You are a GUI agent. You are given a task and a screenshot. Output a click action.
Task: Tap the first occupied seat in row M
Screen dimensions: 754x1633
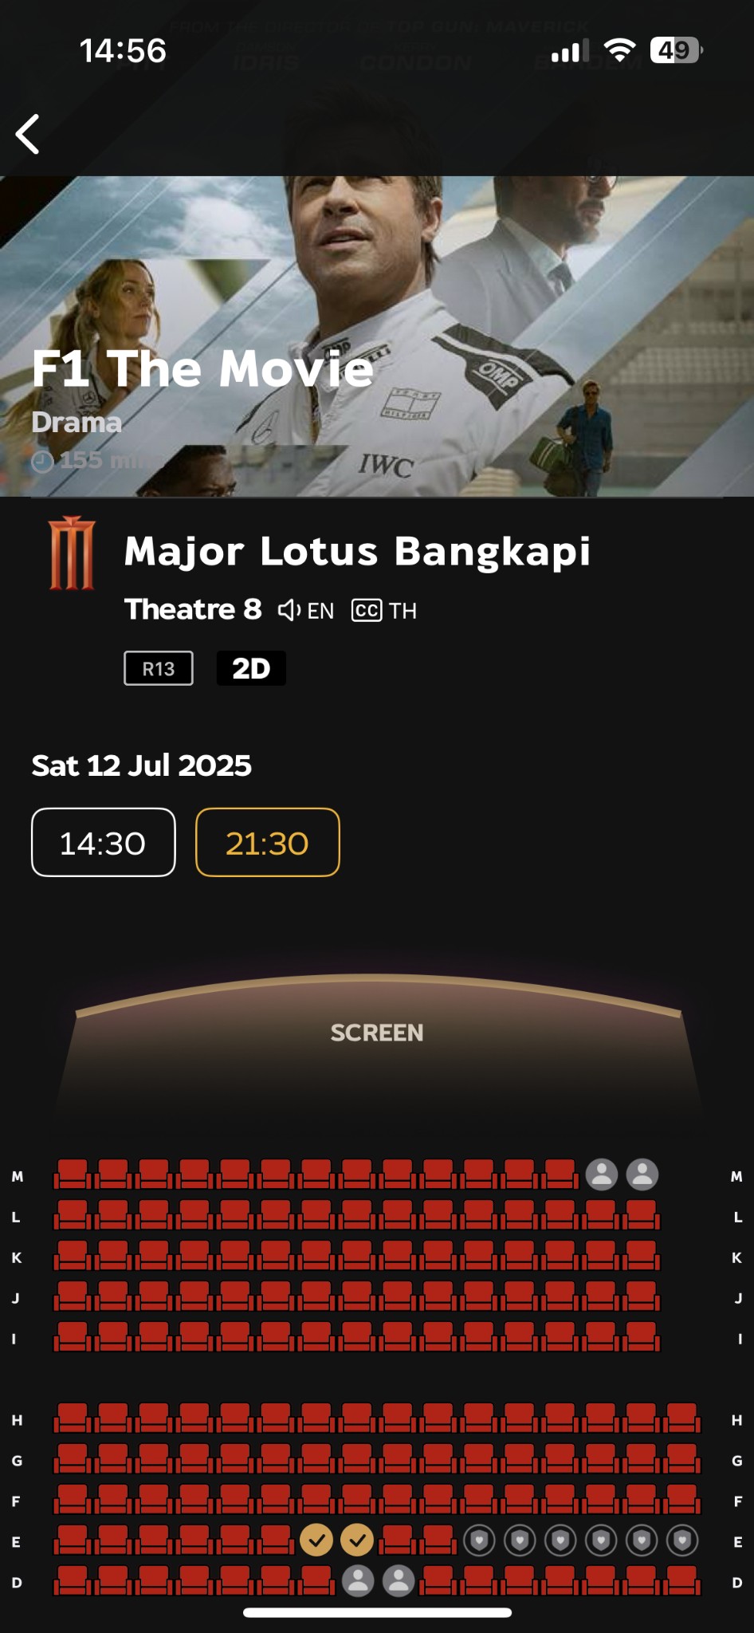(602, 1175)
